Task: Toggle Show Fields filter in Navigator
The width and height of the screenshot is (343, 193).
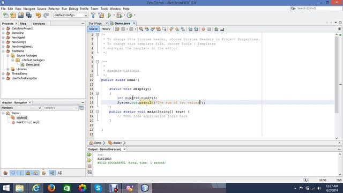Action: click(x=13, y=173)
